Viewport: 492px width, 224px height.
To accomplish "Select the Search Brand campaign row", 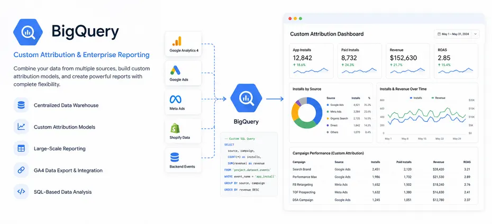I will (x=384, y=169).
